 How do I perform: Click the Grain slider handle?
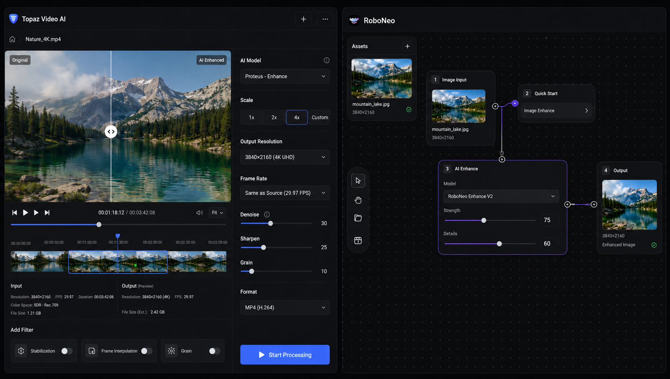click(252, 272)
